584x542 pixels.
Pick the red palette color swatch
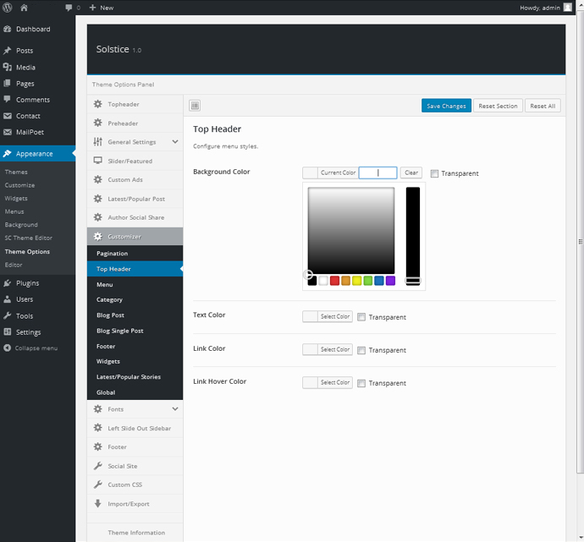coord(334,281)
